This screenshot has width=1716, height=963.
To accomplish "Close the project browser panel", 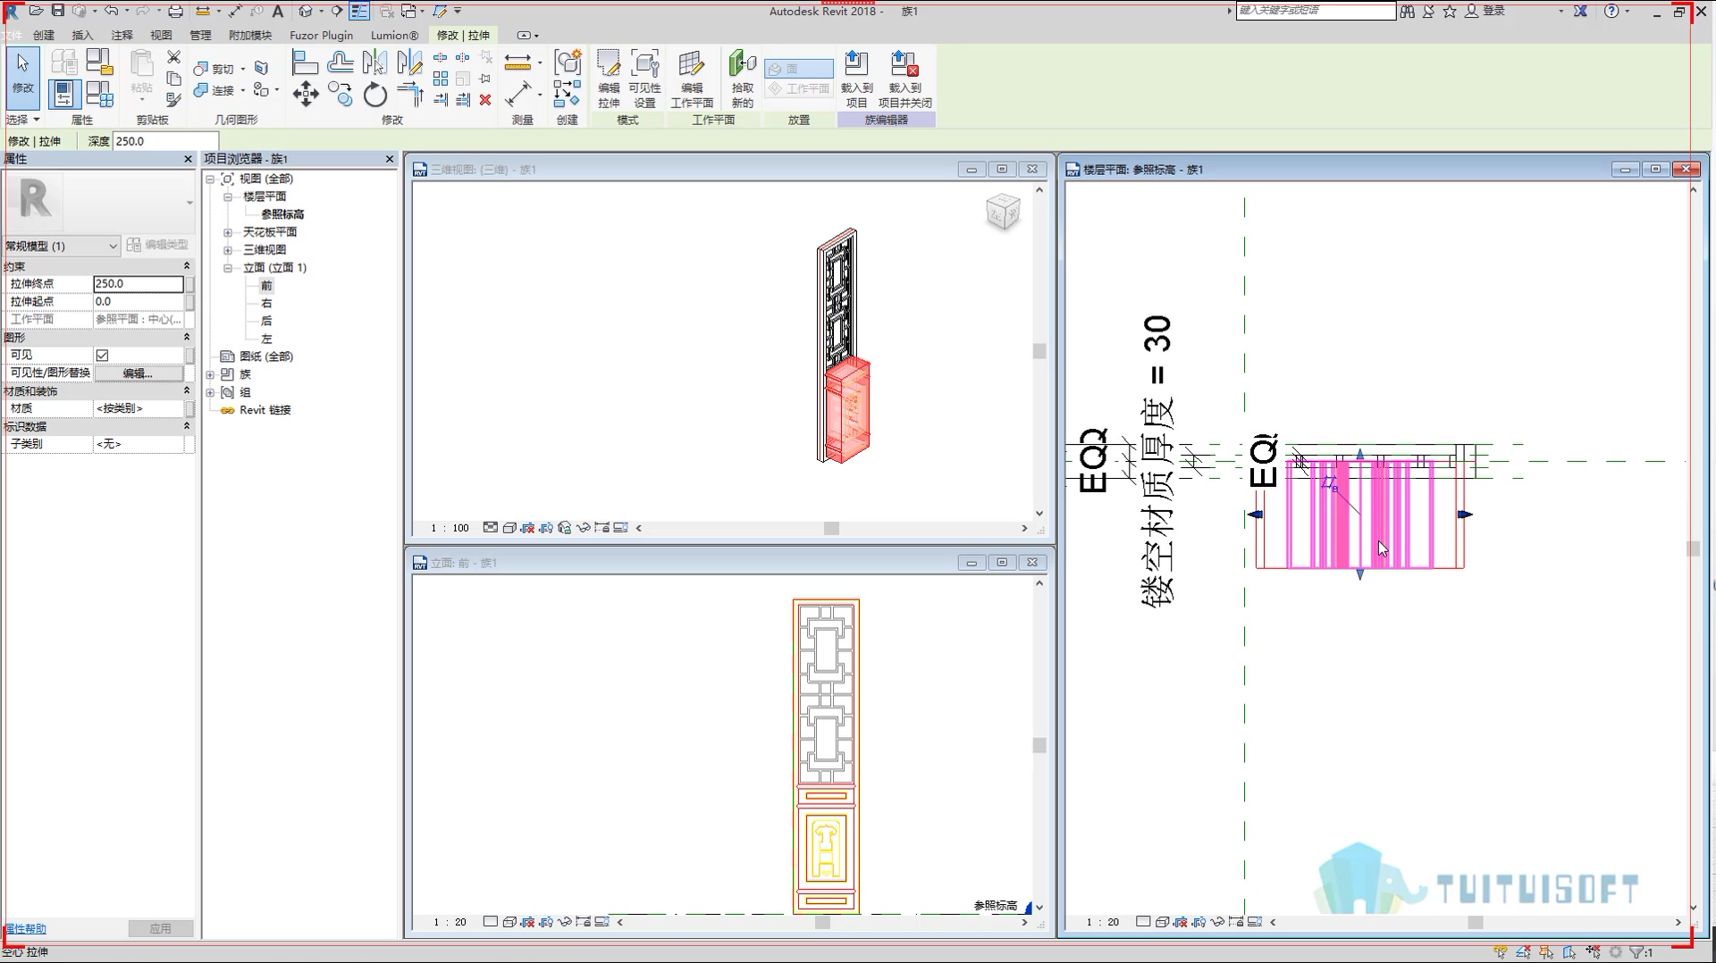I will coord(390,159).
